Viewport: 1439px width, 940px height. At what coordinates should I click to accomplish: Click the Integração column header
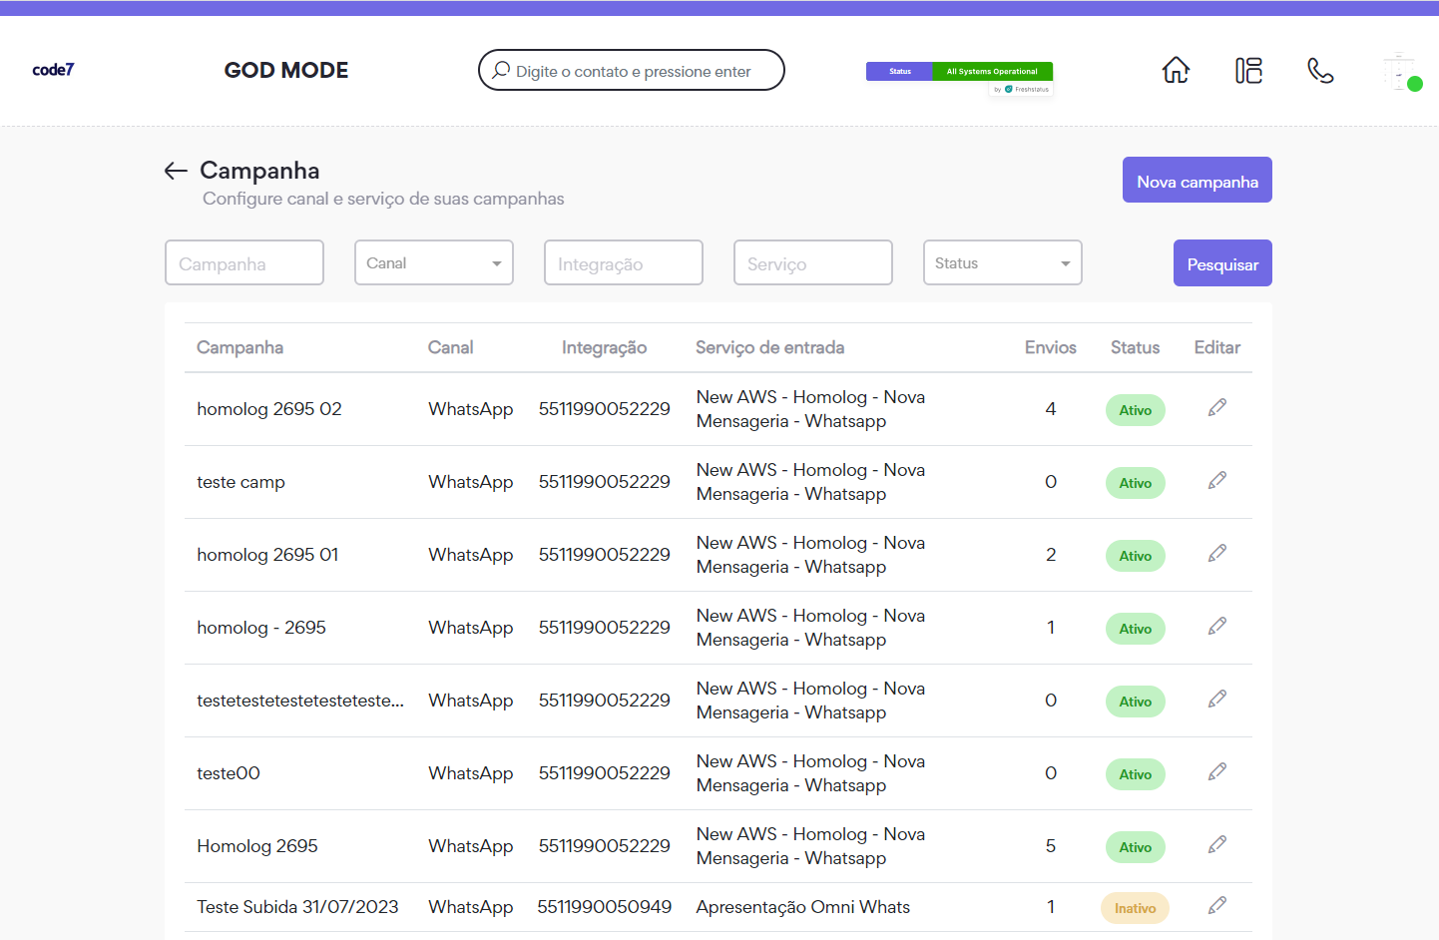(x=604, y=347)
